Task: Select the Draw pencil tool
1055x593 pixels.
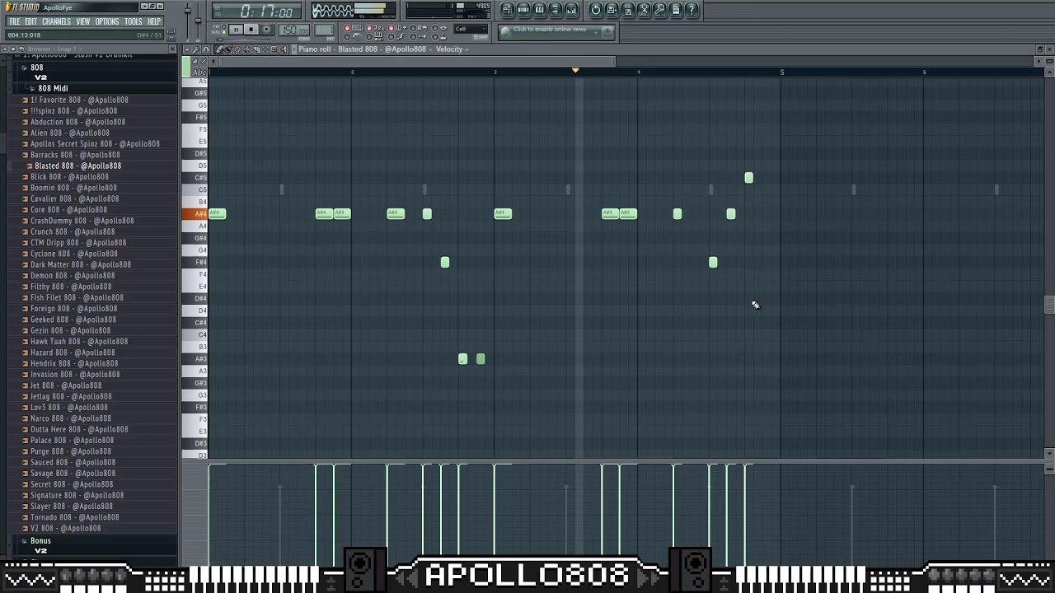Action: [x=221, y=49]
